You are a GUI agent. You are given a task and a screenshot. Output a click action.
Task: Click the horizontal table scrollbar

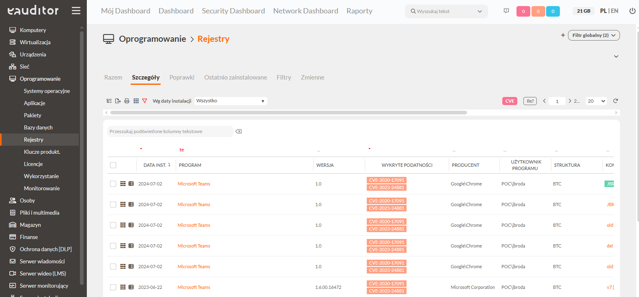288,112
